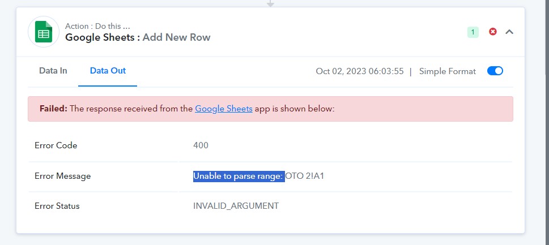Viewport: 549px width, 245px height.
Task: Select the Data Out tab
Action: click(108, 71)
